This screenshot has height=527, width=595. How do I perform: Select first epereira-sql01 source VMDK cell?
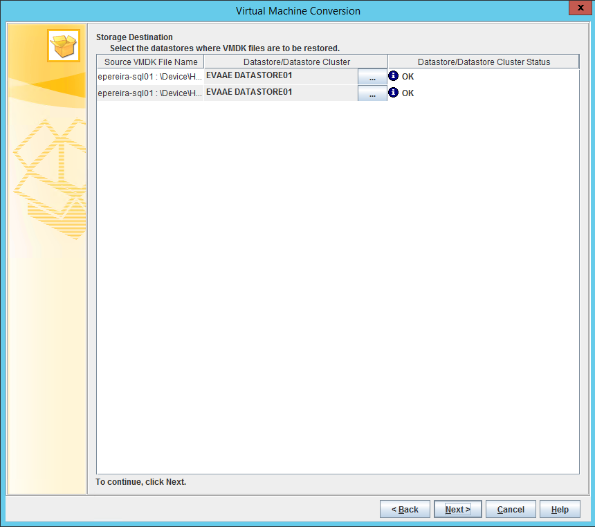click(x=150, y=77)
